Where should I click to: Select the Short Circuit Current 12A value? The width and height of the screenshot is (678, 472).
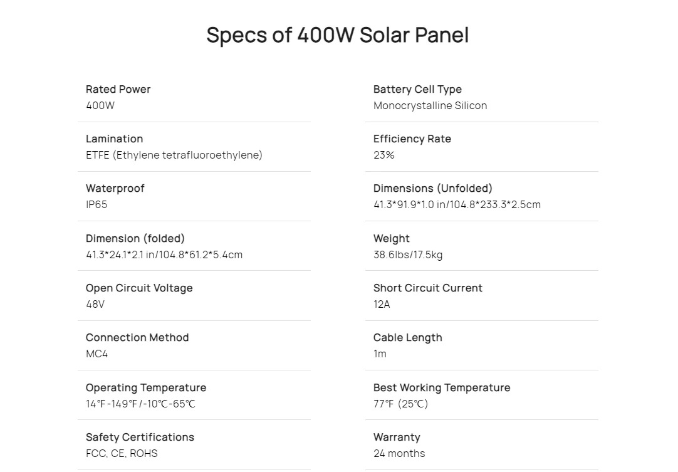pos(382,304)
